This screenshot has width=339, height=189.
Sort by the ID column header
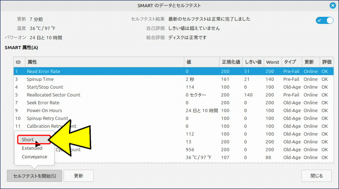point(19,62)
